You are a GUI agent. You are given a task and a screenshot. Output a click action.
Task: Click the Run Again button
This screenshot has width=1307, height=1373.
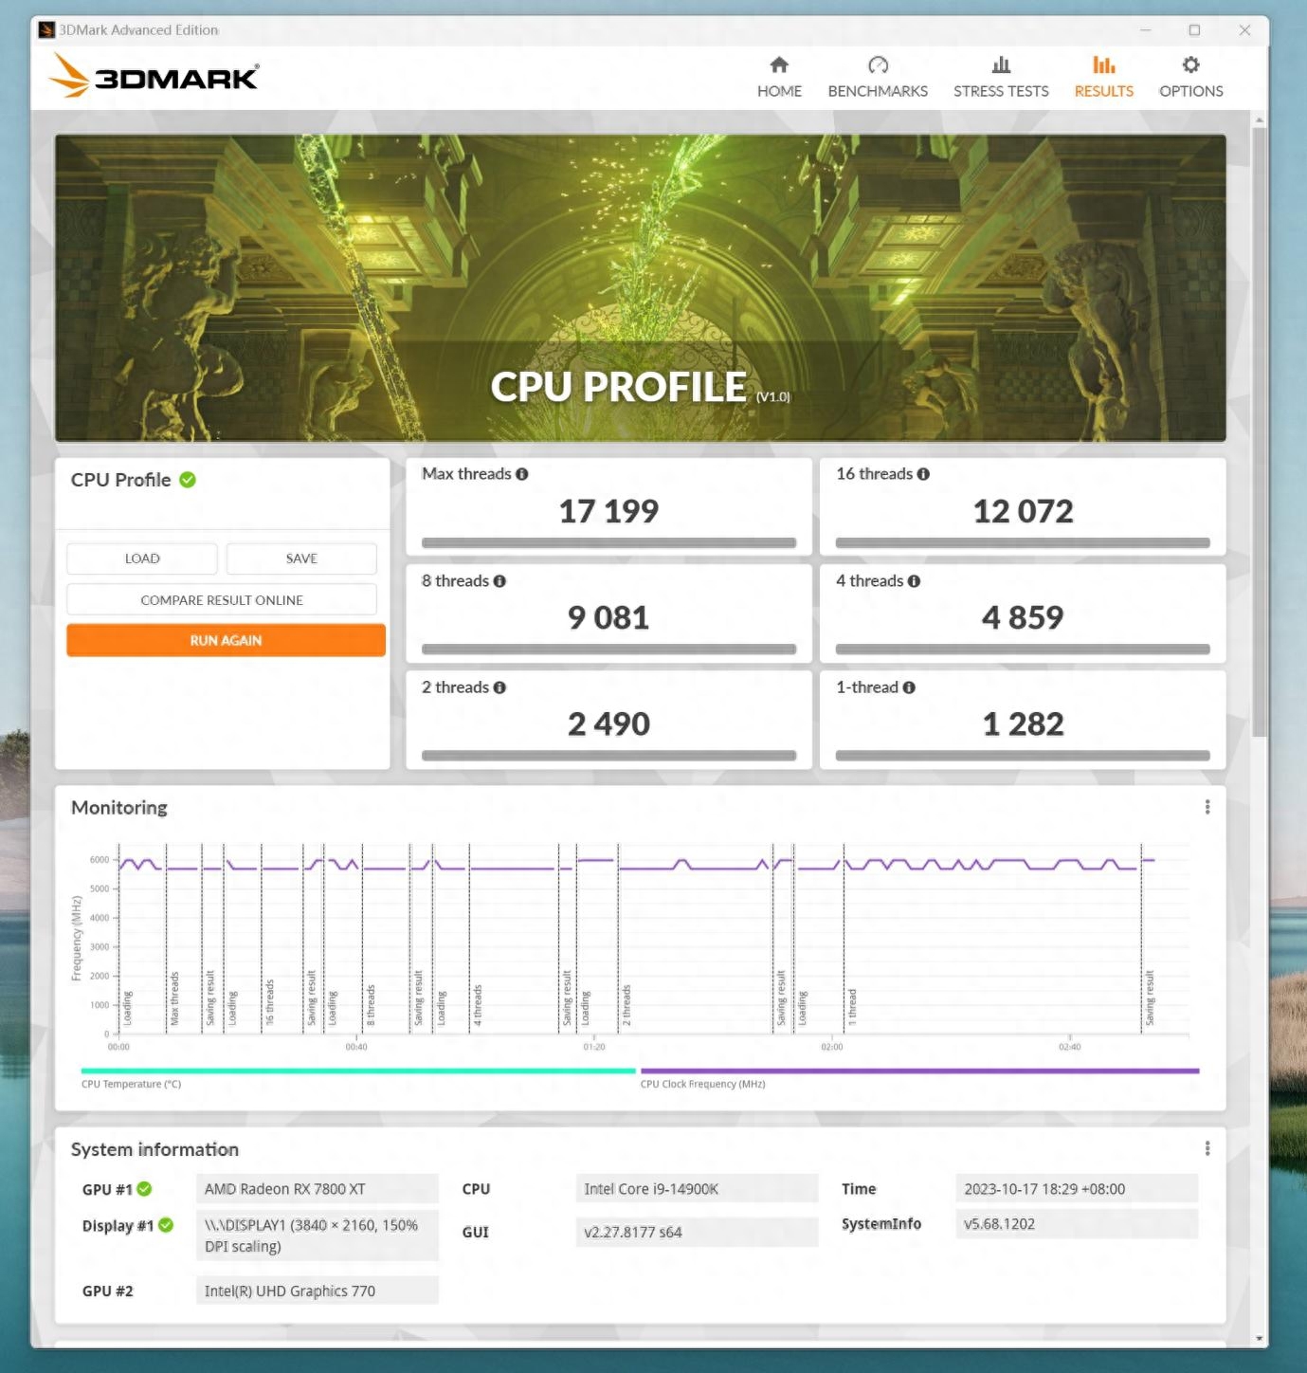[226, 640]
